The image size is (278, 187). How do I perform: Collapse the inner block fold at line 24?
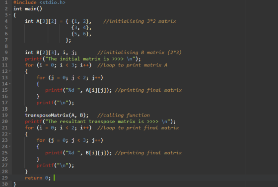tap(10, 146)
